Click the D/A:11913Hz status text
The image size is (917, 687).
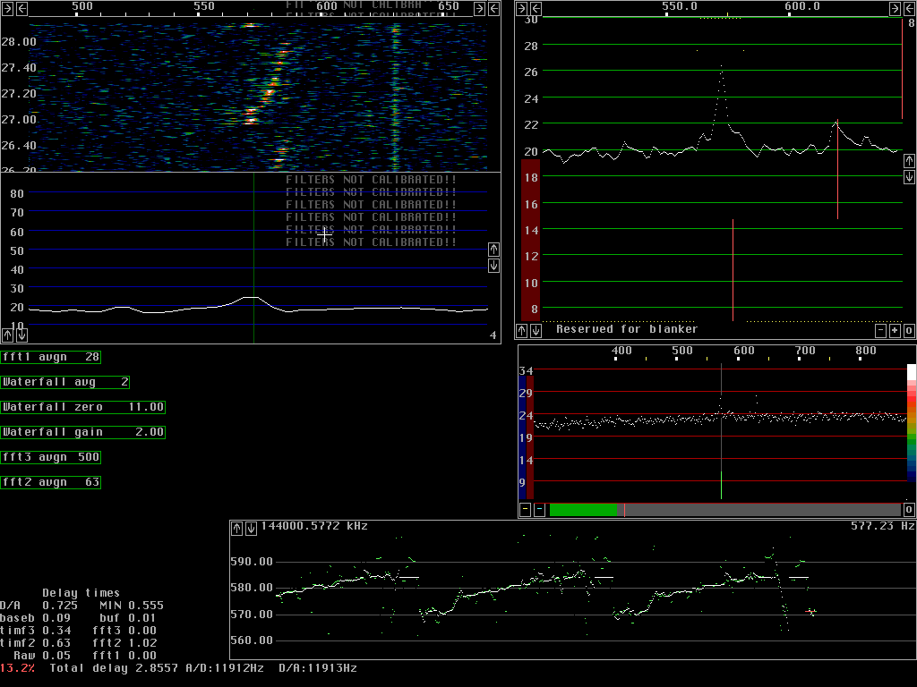click(318, 667)
